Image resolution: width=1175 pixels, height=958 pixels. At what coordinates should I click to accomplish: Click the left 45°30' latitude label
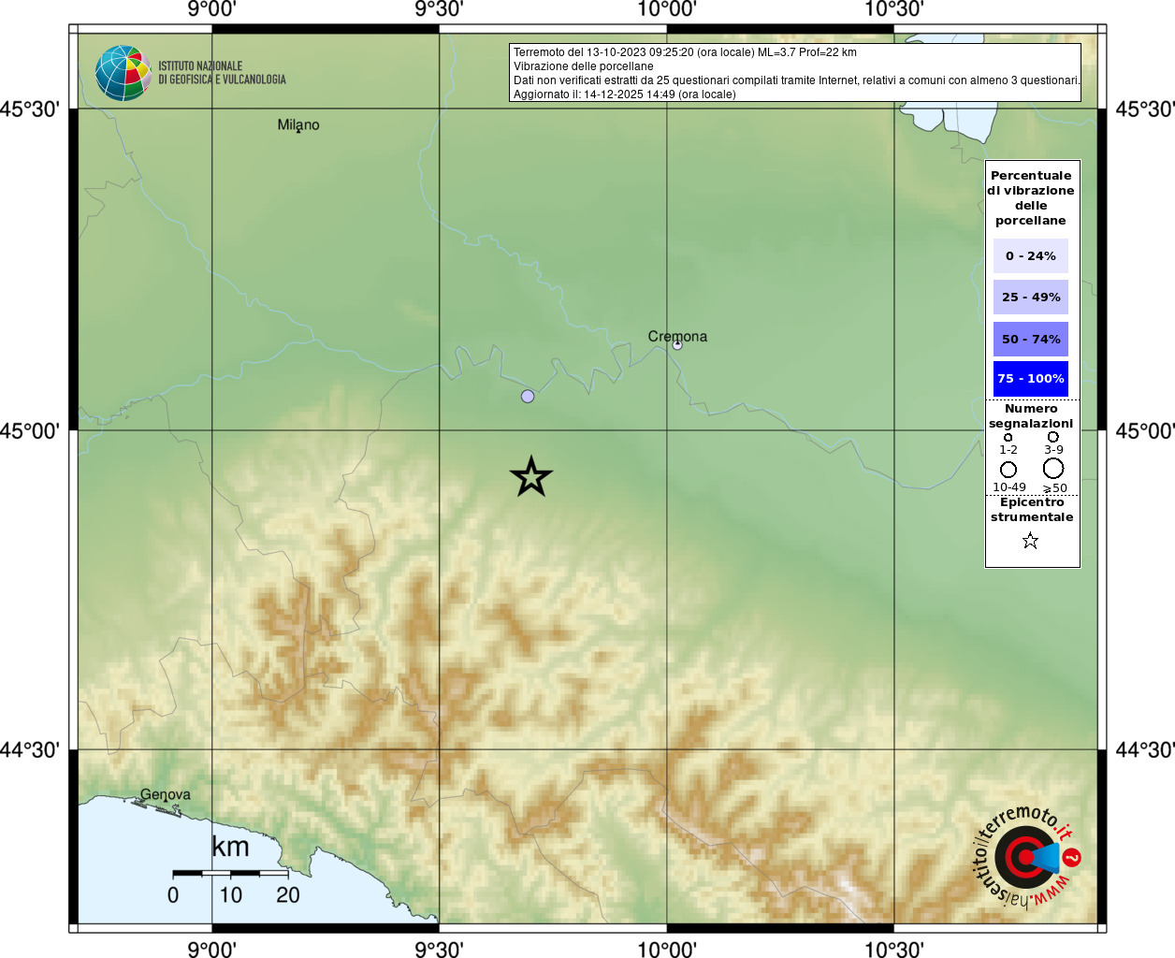(x=30, y=109)
